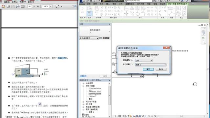Click the 套用 apply button in Properties
This screenshot has width=210, height=118.
105,76
